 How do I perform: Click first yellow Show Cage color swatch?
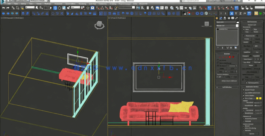[257, 98]
